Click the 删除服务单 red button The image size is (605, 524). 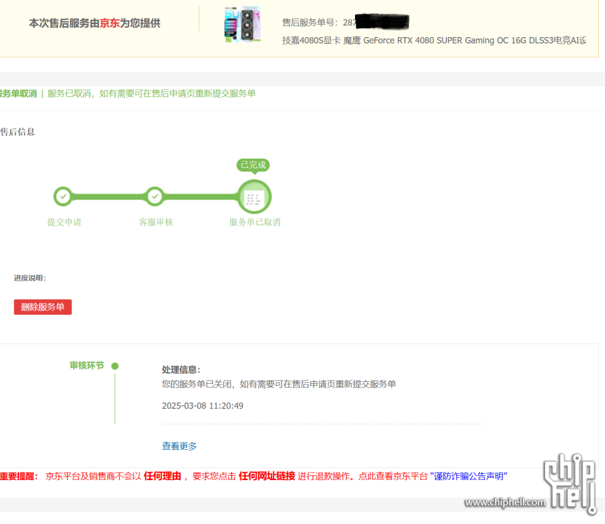[43, 307]
